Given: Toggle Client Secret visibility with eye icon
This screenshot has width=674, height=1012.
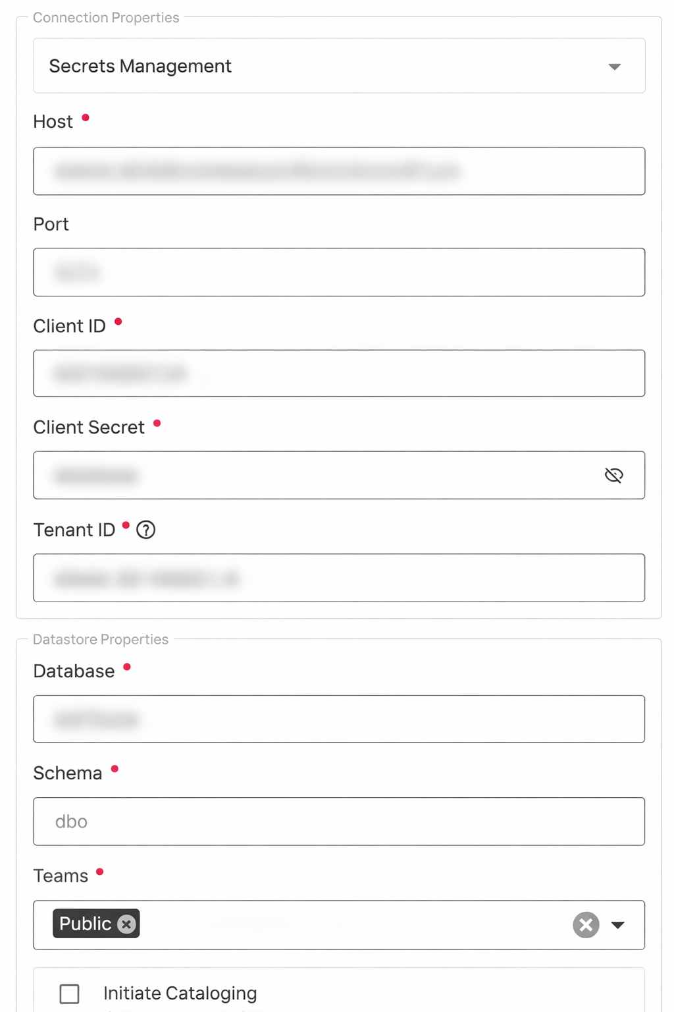Looking at the screenshot, I should click(x=613, y=475).
